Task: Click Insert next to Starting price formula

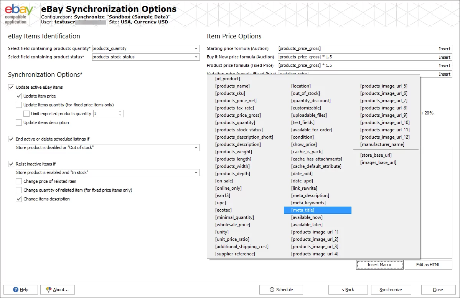Action: tap(444, 48)
